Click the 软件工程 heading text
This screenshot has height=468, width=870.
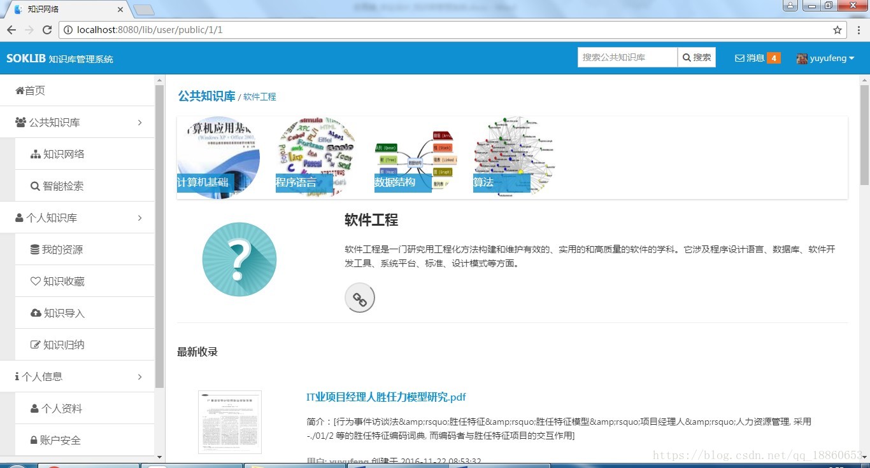click(x=371, y=220)
